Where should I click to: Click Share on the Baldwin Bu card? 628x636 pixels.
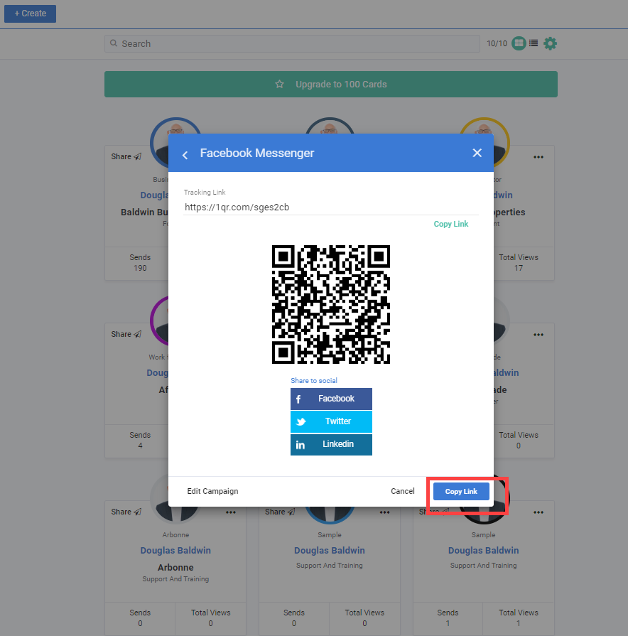click(126, 156)
